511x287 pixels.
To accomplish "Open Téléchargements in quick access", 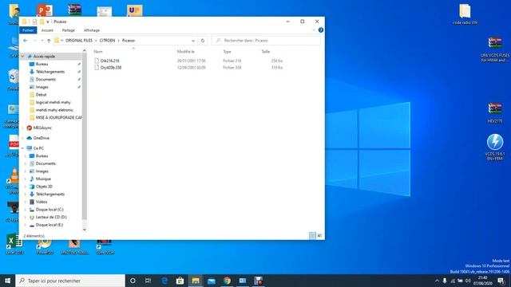I will coord(50,72).
